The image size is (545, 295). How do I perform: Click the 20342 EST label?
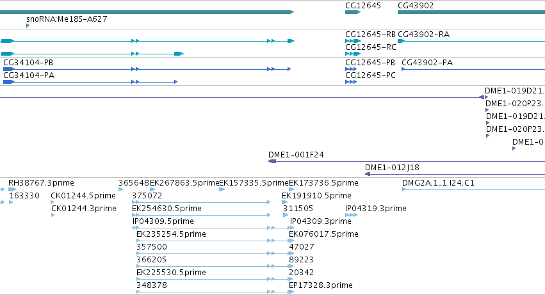(302, 273)
